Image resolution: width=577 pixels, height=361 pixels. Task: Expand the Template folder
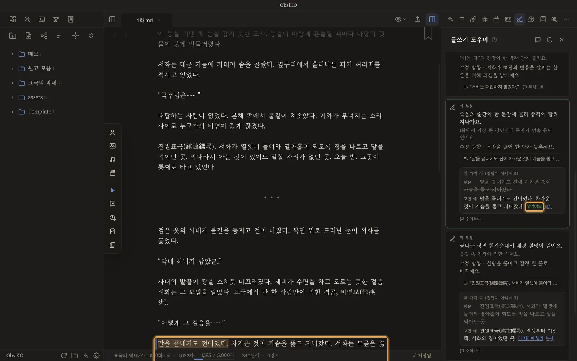pyautogui.click(x=12, y=112)
